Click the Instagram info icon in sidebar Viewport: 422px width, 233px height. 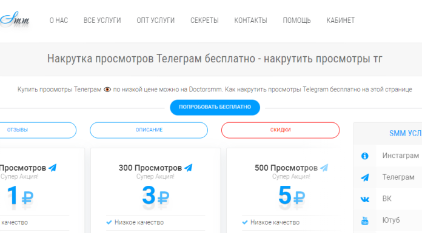point(364,156)
